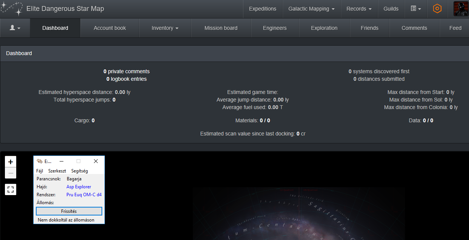The width and height of the screenshot is (469, 240).
Task: Click the EDSM star logo icon
Action: click(x=12, y=9)
